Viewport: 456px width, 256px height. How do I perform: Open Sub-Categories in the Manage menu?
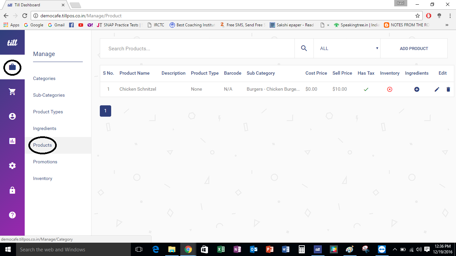(x=49, y=95)
